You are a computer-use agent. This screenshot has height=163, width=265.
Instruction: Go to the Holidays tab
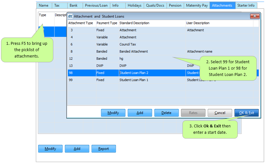[x=135, y=5]
